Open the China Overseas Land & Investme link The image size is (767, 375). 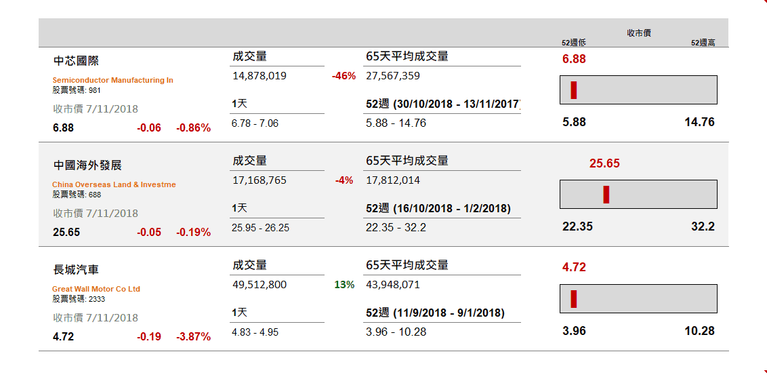click(114, 184)
